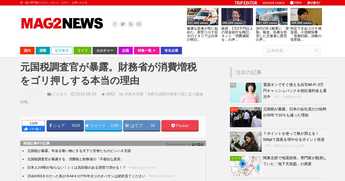
Task: Bookmark article with はてブ button
Action: click(142, 126)
